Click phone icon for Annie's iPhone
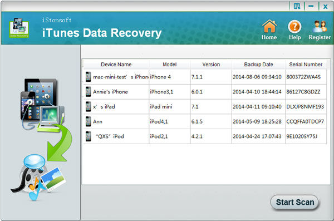This screenshot has height=221, width=334. pyautogui.click(x=88, y=92)
